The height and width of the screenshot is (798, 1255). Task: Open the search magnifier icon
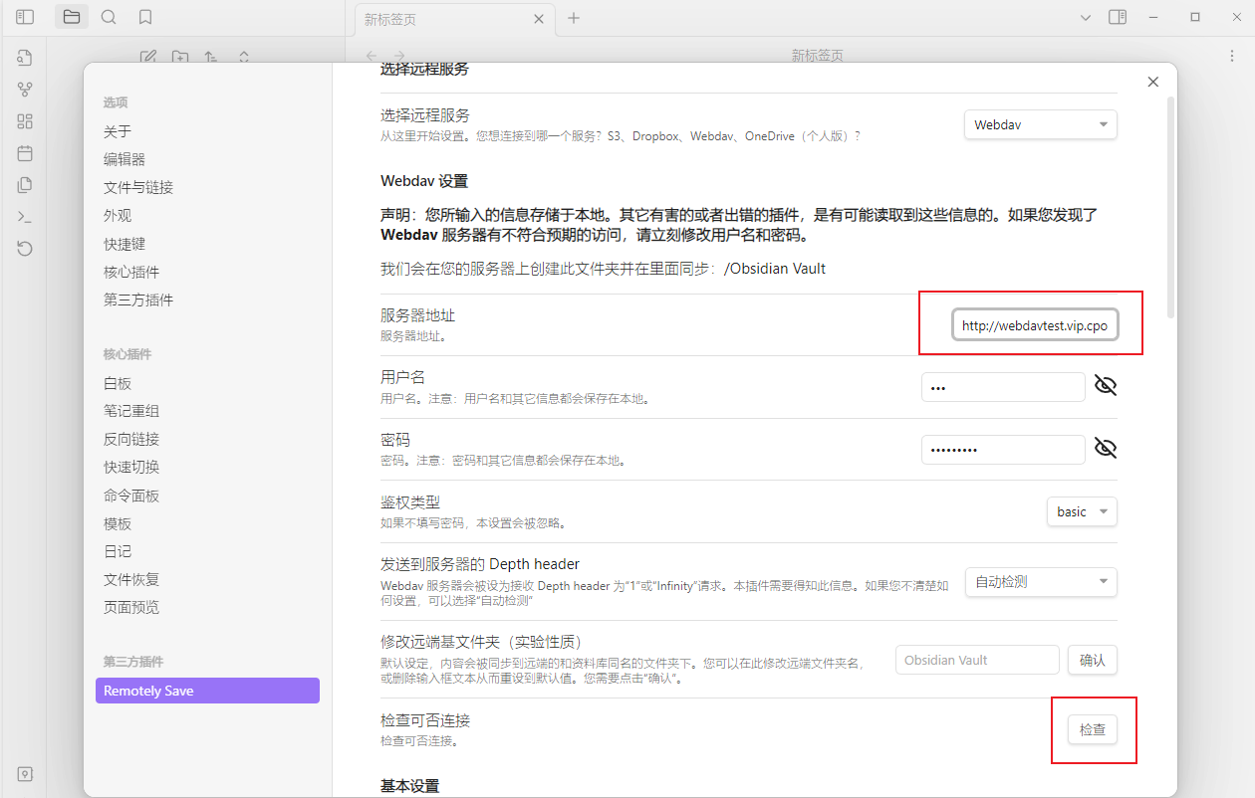click(109, 17)
